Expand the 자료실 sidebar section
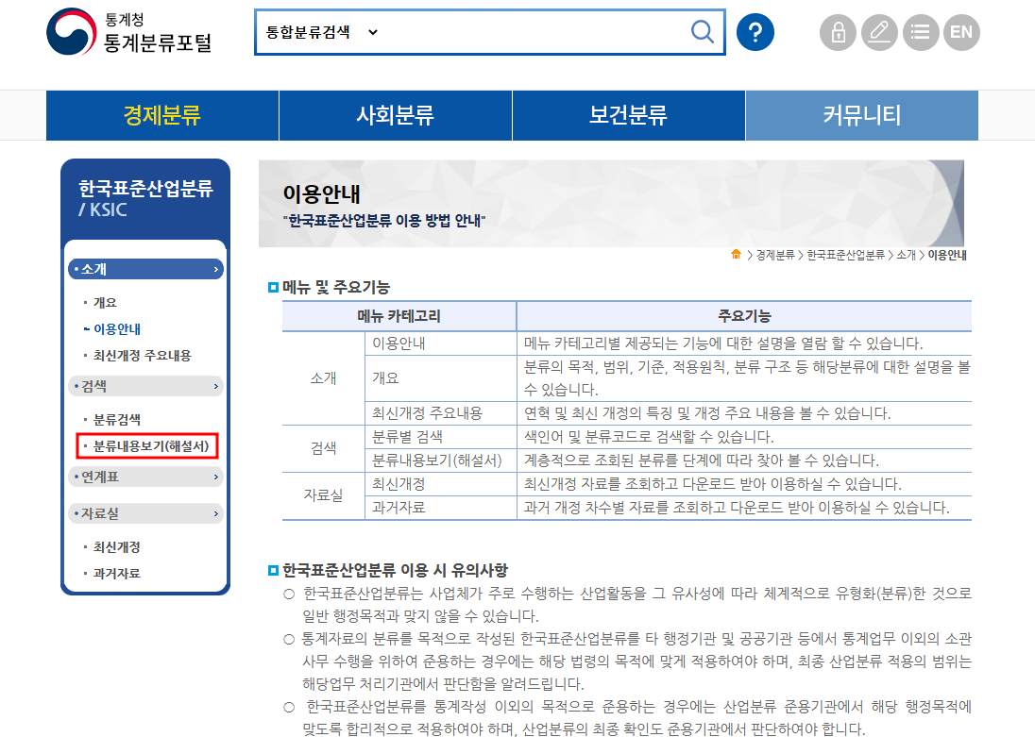Image resolution: width=1035 pixels, height=737 pixels. pos(145,515)
